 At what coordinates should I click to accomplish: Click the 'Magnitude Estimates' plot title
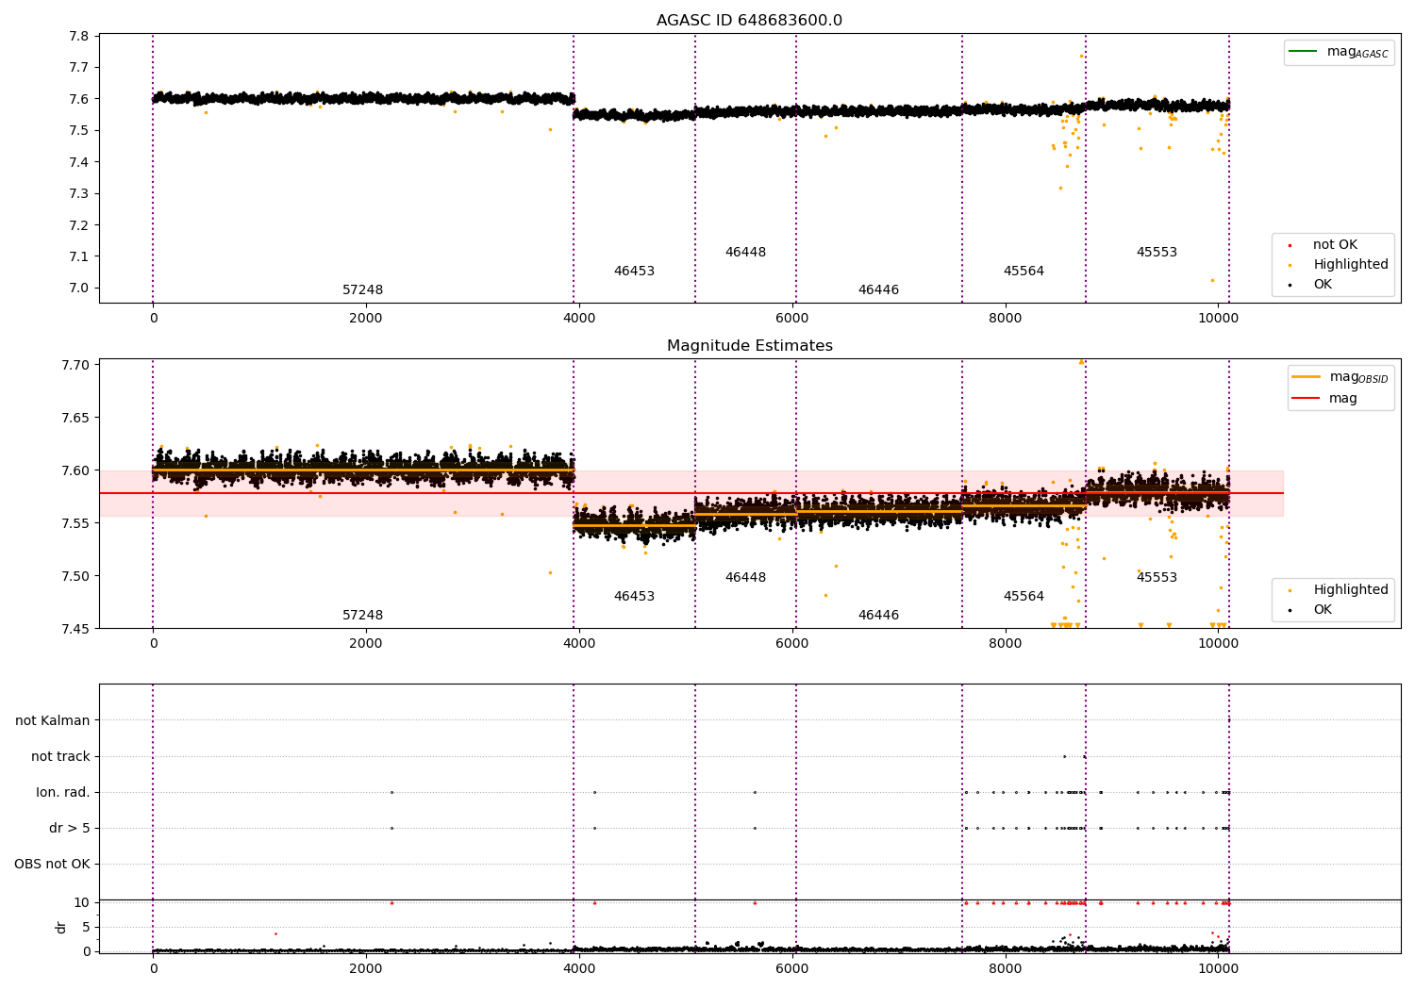click(x=749, y=346)
